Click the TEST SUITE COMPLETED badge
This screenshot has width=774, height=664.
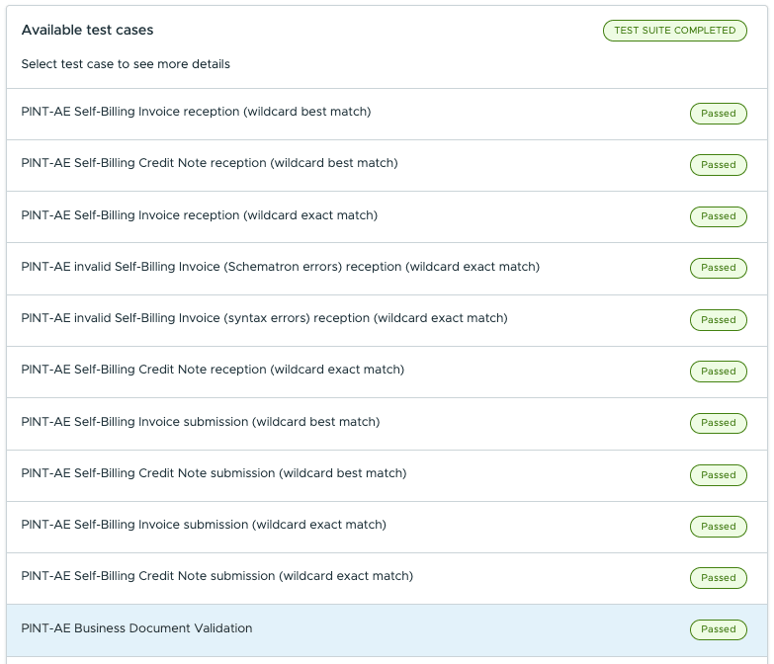(675, 31)
